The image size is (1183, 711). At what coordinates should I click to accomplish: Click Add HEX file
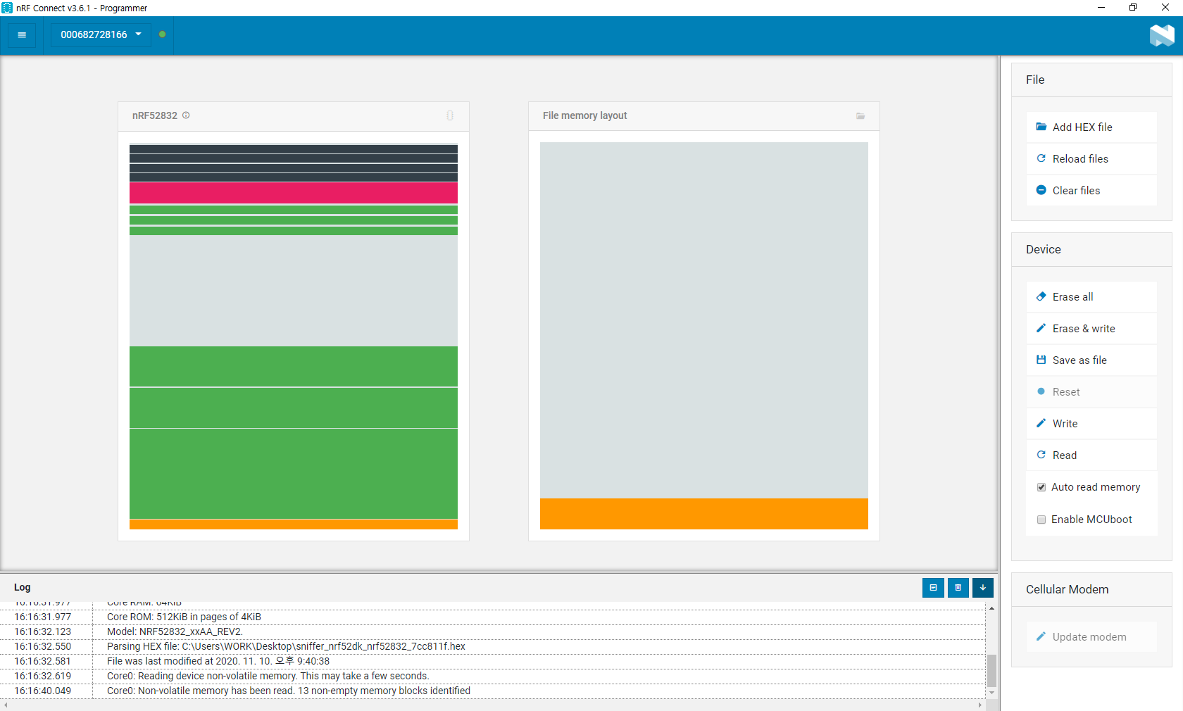click(x=1091, y=127)
